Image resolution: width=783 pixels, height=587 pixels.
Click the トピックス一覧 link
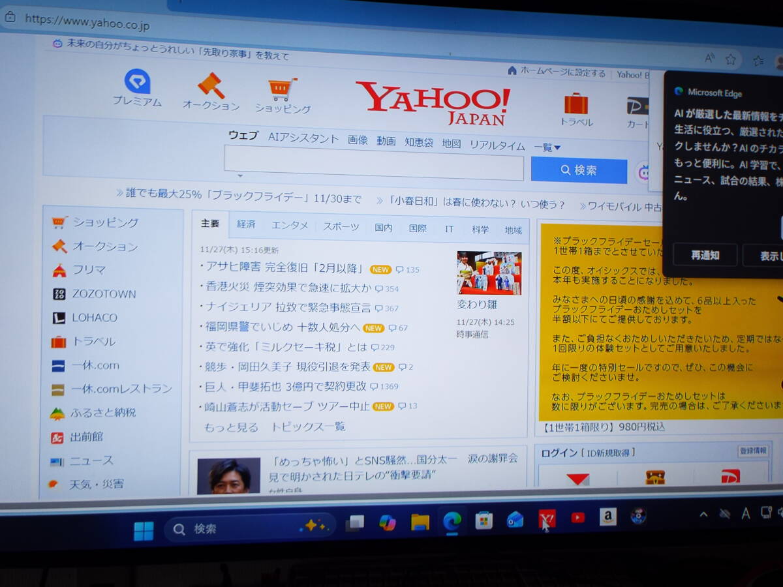(x=308, y=427)
